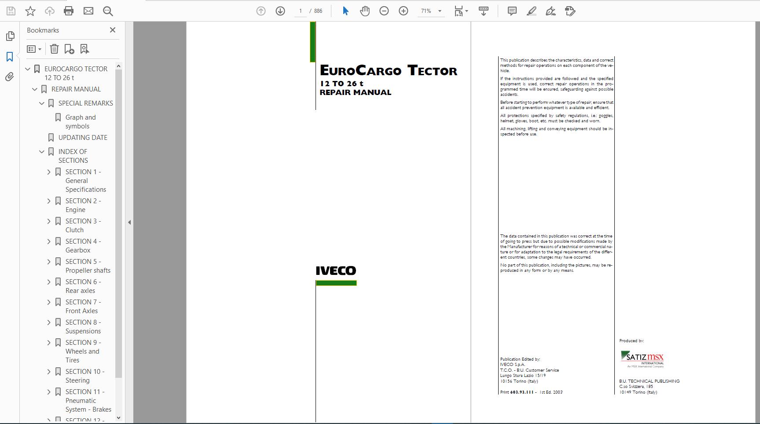
Task: Open page thumbnails panel icon
Action: pos(10,36)
